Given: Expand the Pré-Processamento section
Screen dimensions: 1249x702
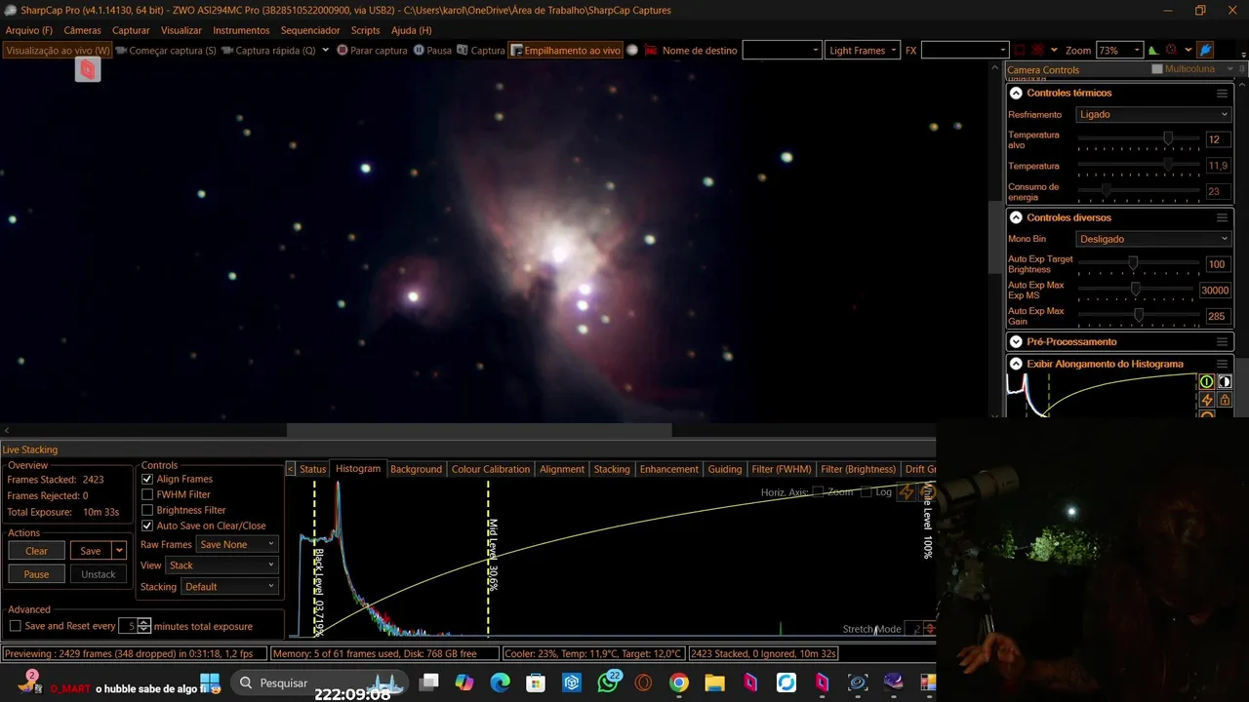Looking at the screenshot, I should click(1016, 342).
